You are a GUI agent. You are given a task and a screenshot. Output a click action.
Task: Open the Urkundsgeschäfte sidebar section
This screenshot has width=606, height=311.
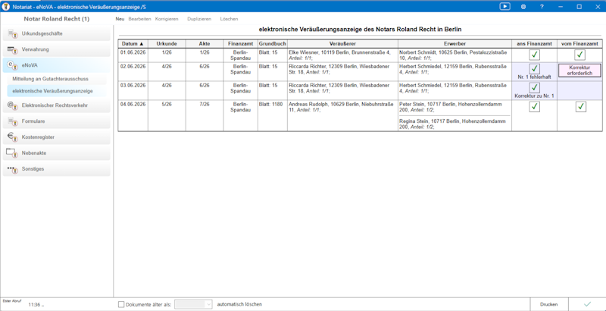(56, 33)
